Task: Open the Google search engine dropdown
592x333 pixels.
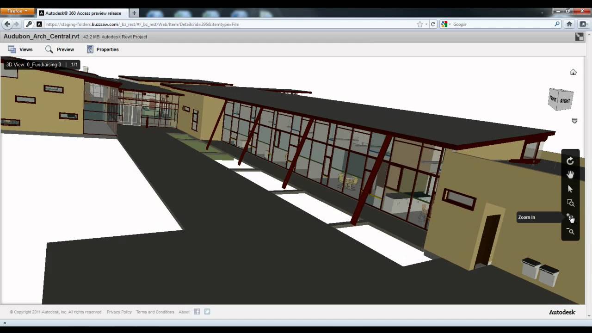Action: [451, 24]
